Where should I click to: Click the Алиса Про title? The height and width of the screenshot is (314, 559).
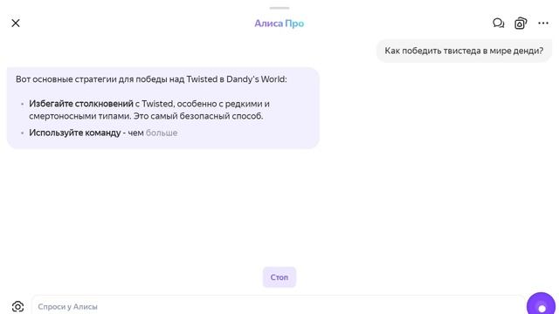coord(279,24)
